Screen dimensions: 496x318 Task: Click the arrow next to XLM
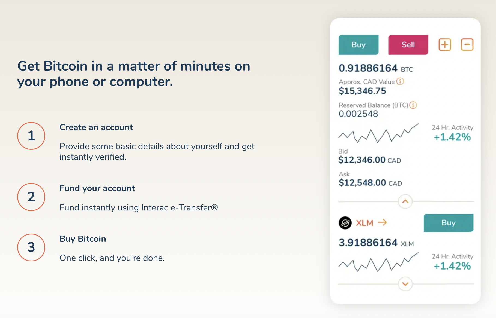[383, 222]
